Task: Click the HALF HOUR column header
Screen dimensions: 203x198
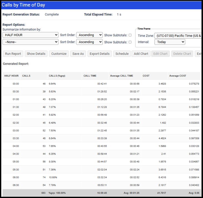Action: [x=11, y=76]
